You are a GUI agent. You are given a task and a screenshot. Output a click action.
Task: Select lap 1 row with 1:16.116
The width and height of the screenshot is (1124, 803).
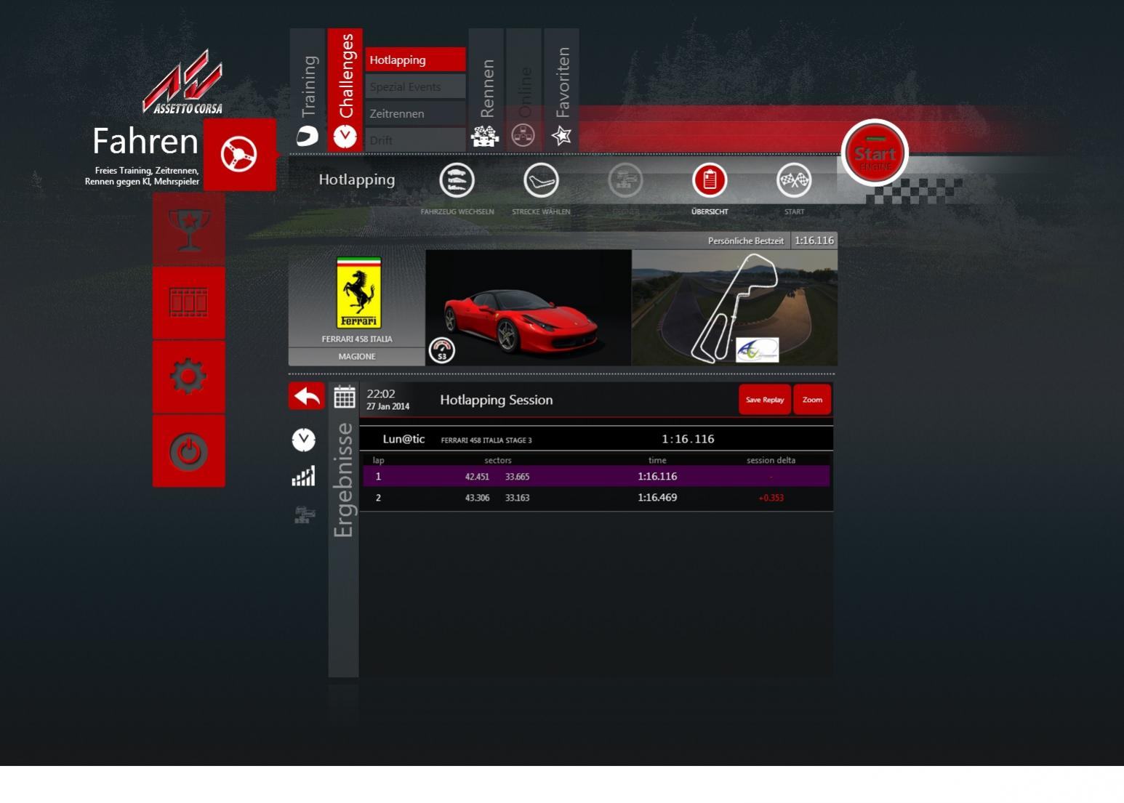coord(596,476)
